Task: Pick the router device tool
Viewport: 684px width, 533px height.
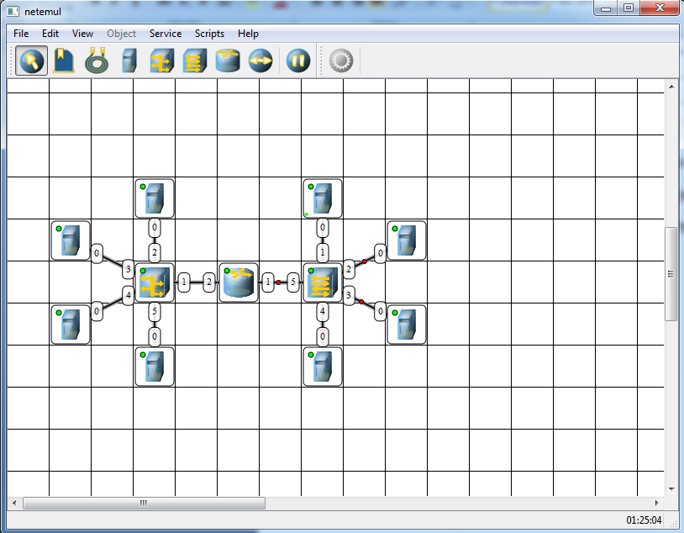Action: (228, 61)
